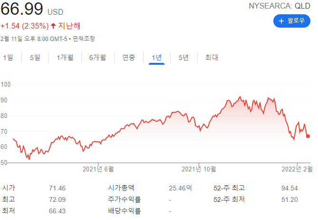Click the 2021년 6월 axis label
Viewport: 318px width, 220px height.
coord(98,169)
